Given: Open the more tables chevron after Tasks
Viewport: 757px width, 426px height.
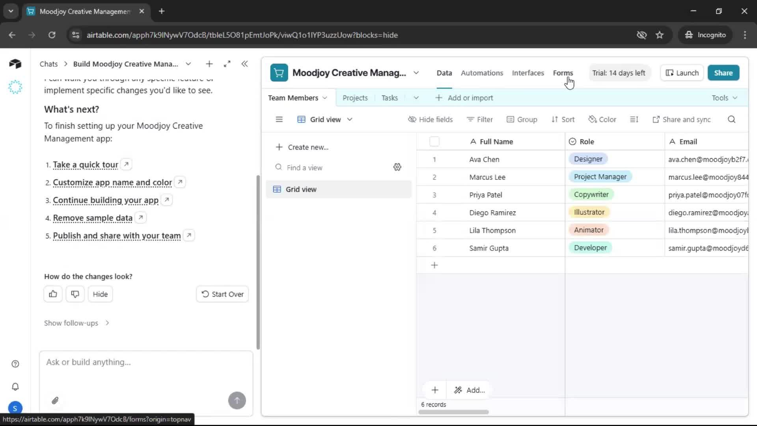Looking at the screenshot, I should pos(416,98).
